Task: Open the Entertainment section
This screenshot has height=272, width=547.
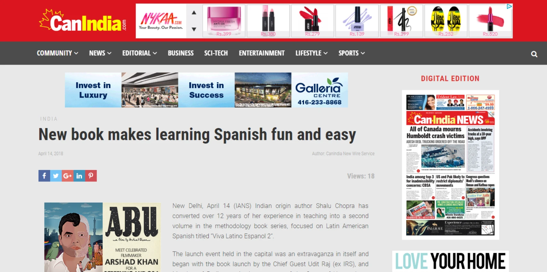Action: (262, 53)
